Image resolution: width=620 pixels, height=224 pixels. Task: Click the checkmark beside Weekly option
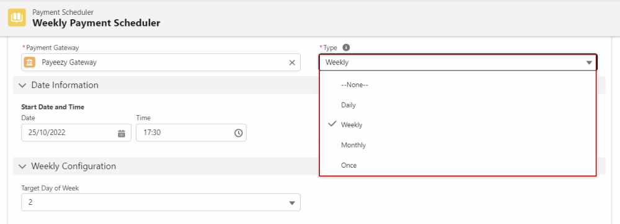(x=332, y=124)
